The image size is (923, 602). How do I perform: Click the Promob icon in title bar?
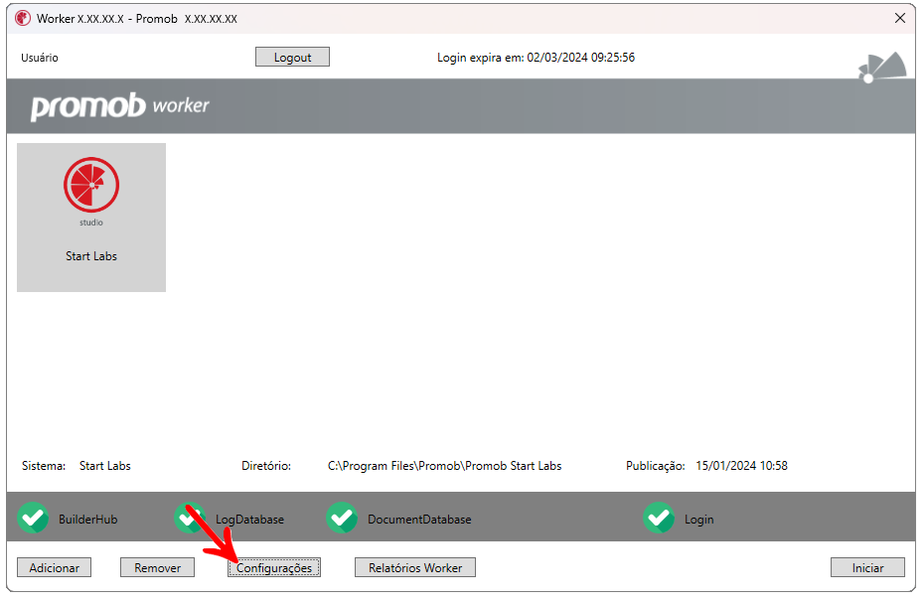pyautogui.click(x=23, y=18)
